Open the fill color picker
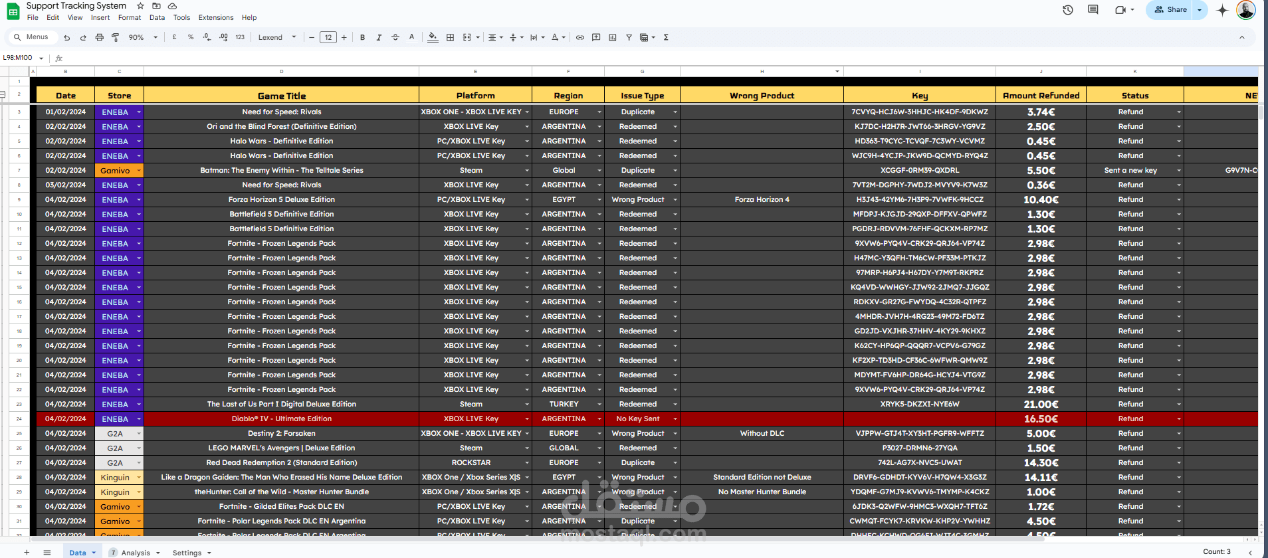Viewport: 1268px width, 558px height. [x=433, y=37]
